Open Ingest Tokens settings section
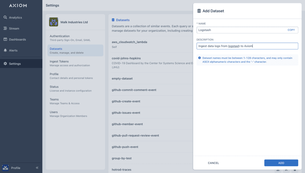 point(75,63)
